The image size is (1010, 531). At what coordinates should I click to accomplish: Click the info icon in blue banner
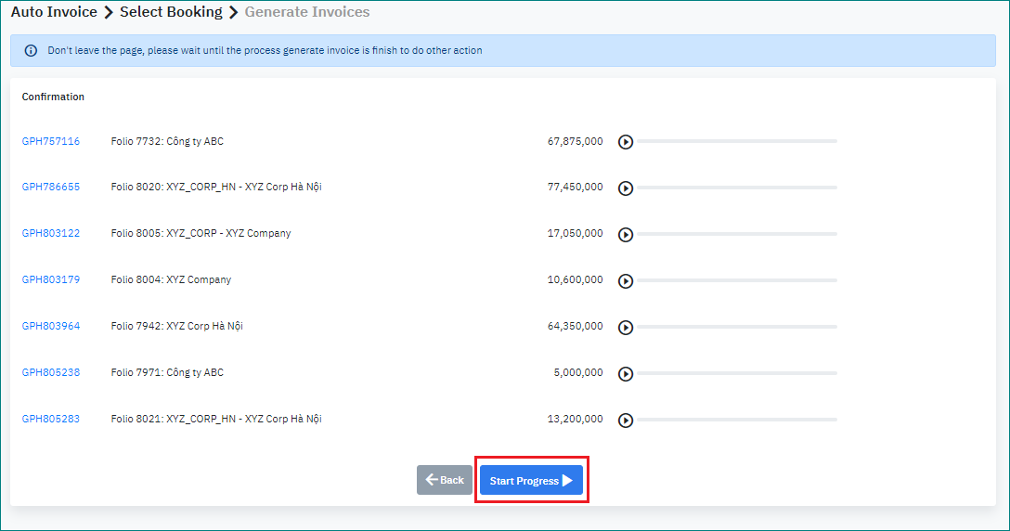coord(31,51)
